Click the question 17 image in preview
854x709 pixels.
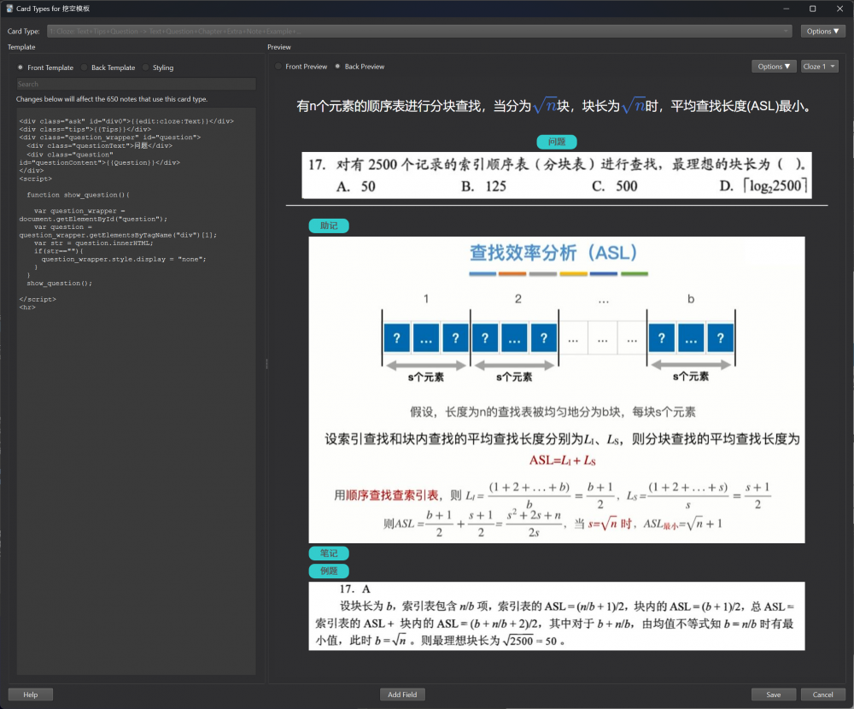pyautogui.click(x=557, y=175)
